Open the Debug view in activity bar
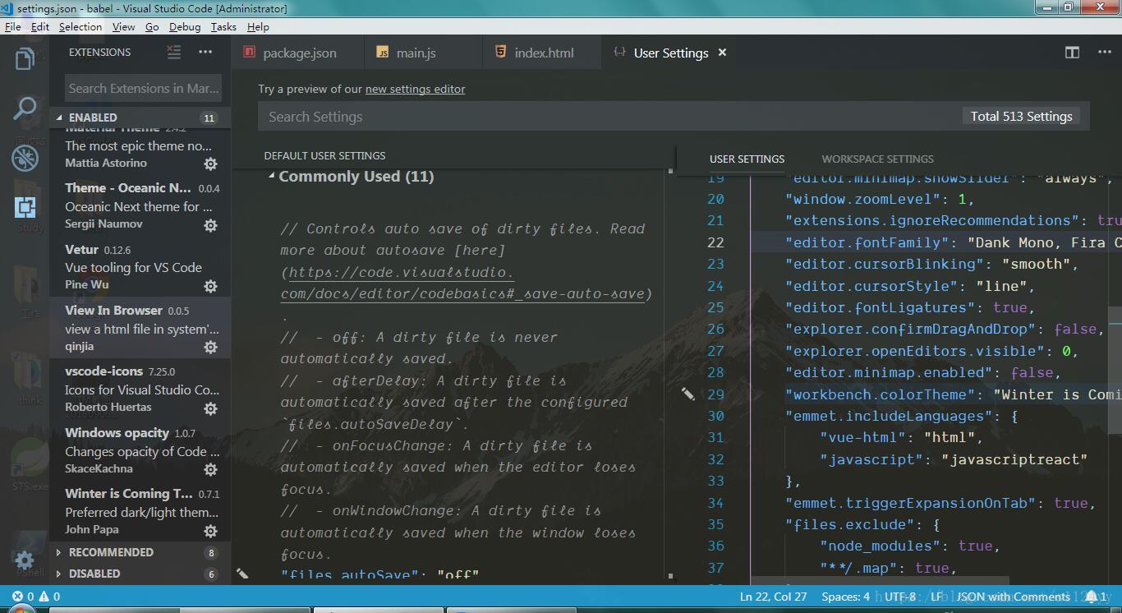Image resolution: width=1122 pixels, height=613 pixels. [x=25, y=157]
